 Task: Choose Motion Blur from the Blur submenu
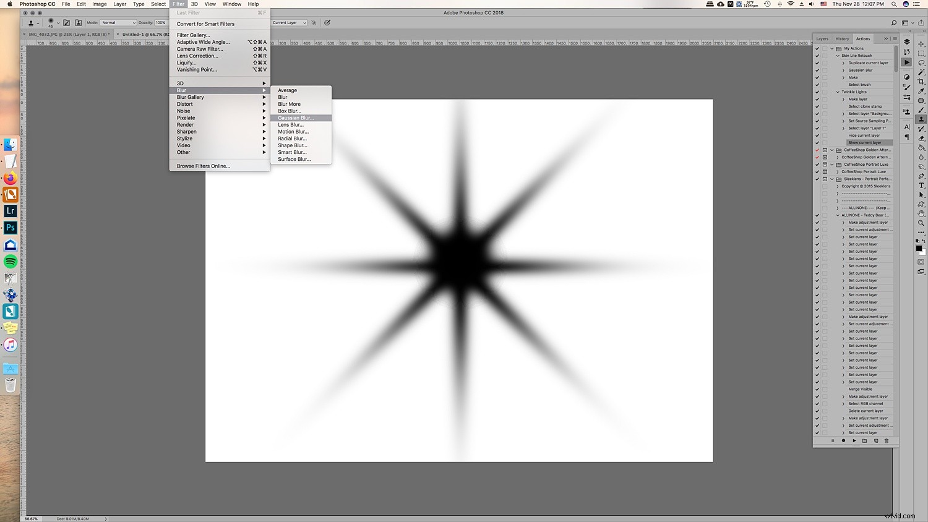pos(293,131)
